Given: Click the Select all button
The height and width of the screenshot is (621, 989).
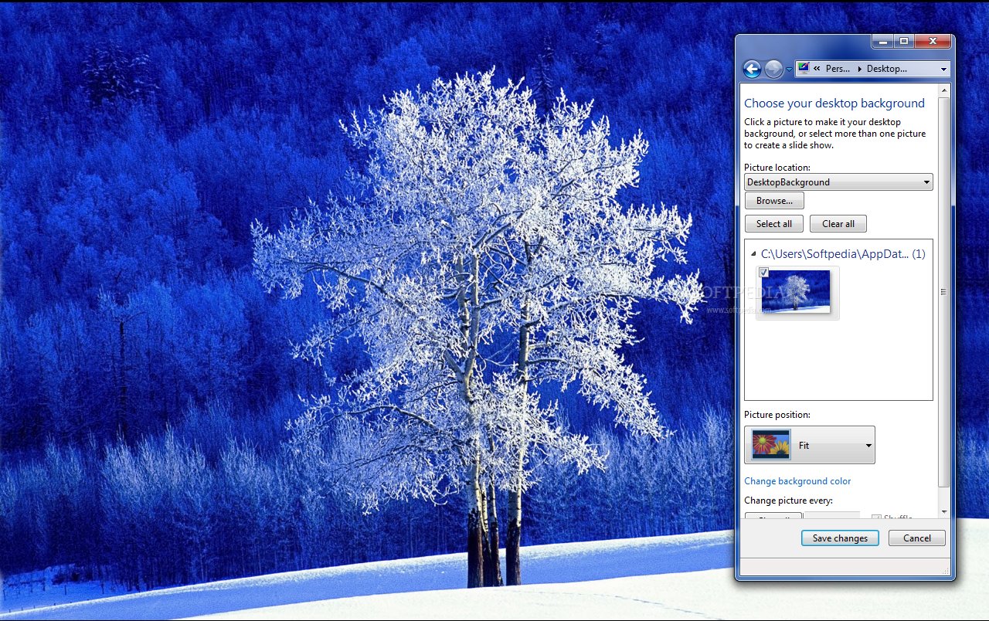Looking at the screenshot, I should [x=774, y=224].
